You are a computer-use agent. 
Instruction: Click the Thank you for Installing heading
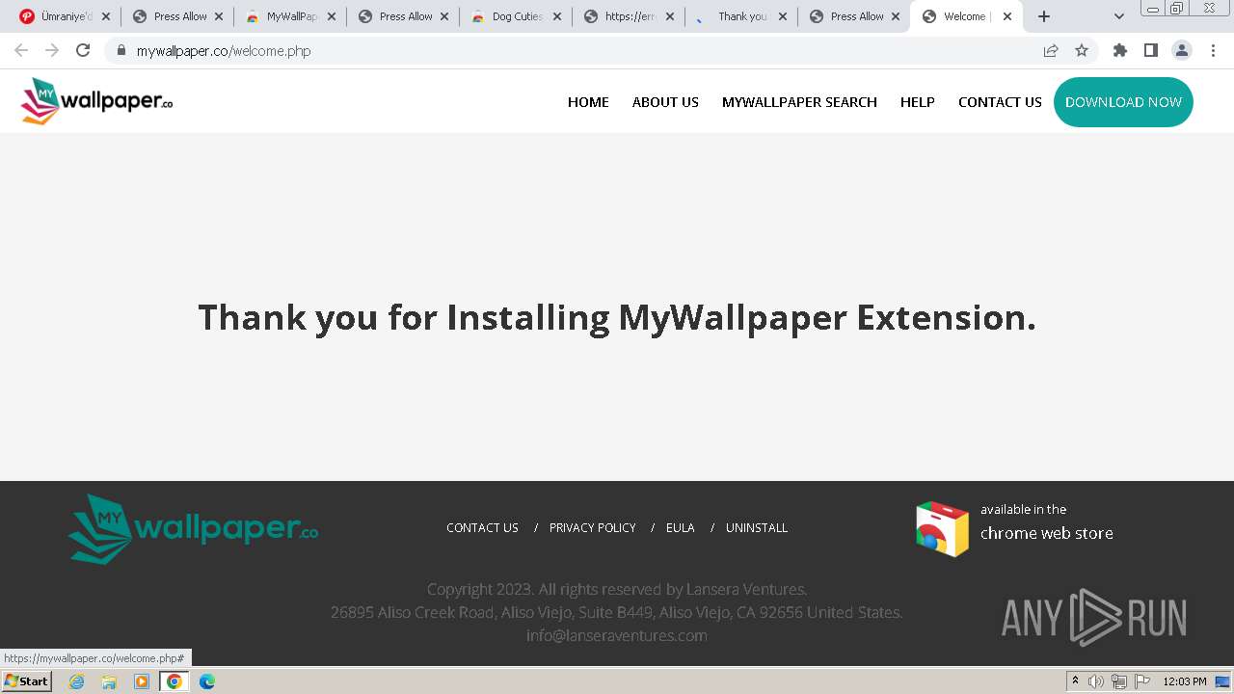617,317
